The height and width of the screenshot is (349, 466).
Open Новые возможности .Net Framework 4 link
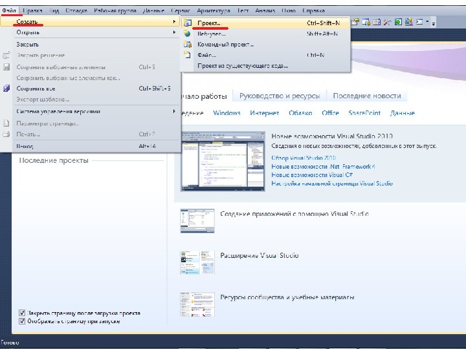coord(323,167)
